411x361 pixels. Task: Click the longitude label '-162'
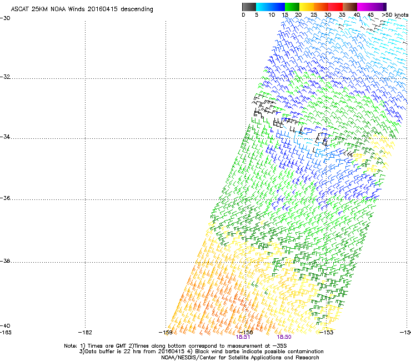coord(85,333)
